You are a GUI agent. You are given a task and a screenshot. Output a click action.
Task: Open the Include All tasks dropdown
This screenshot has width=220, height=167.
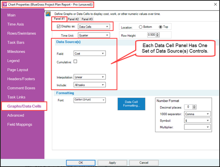click(x=89, y=85)
